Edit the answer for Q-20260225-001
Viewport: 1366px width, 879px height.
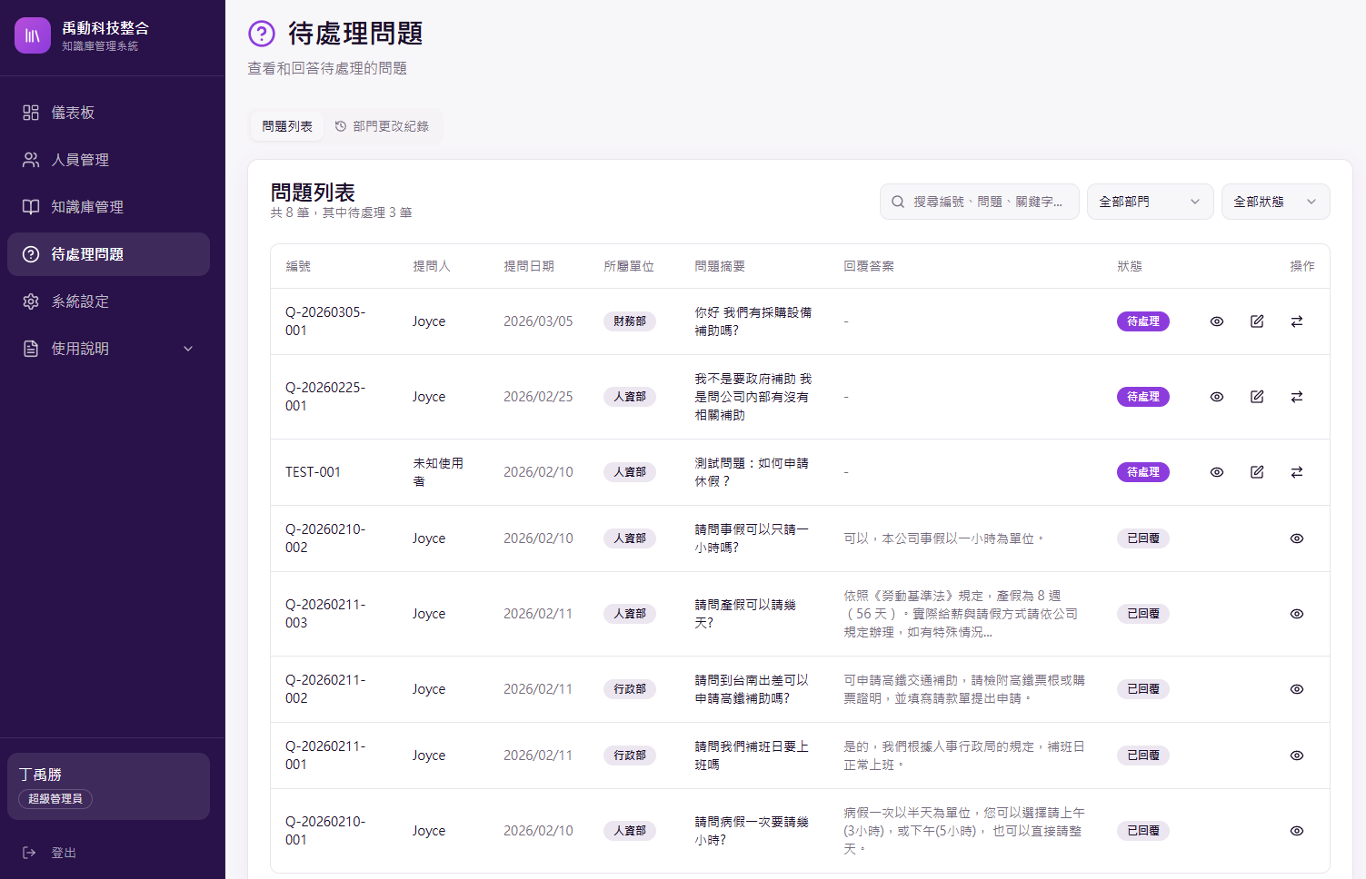point(1257,397)
